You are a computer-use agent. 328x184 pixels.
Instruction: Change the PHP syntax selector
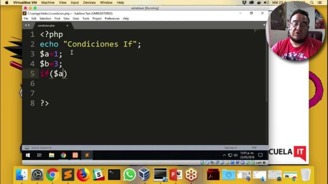click(254, 148)
